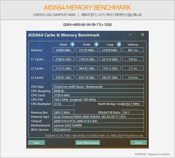The width and height of the screenshot is (175, 158).
Task: Click the Close button at bottom right
Action: (x=138, y=143)
